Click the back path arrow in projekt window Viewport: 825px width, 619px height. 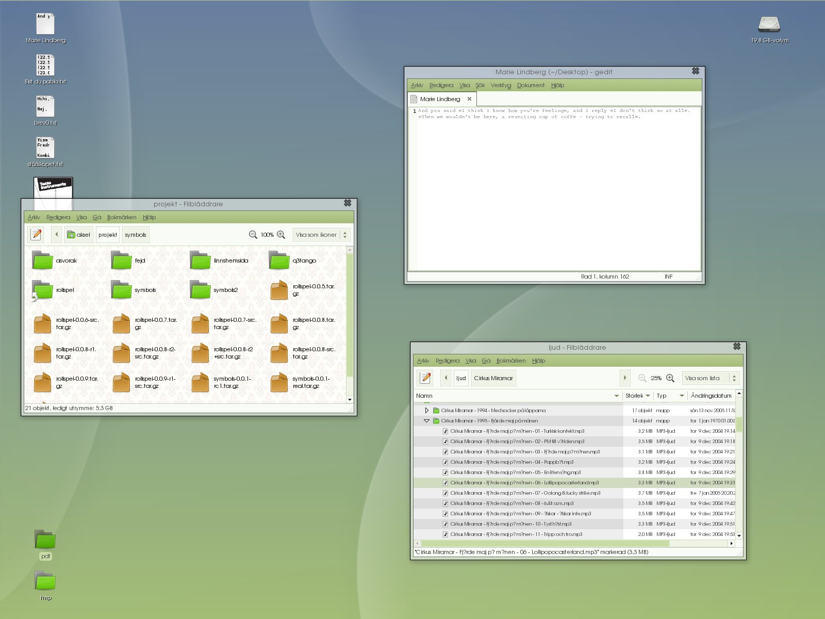(x=57, y=235)
